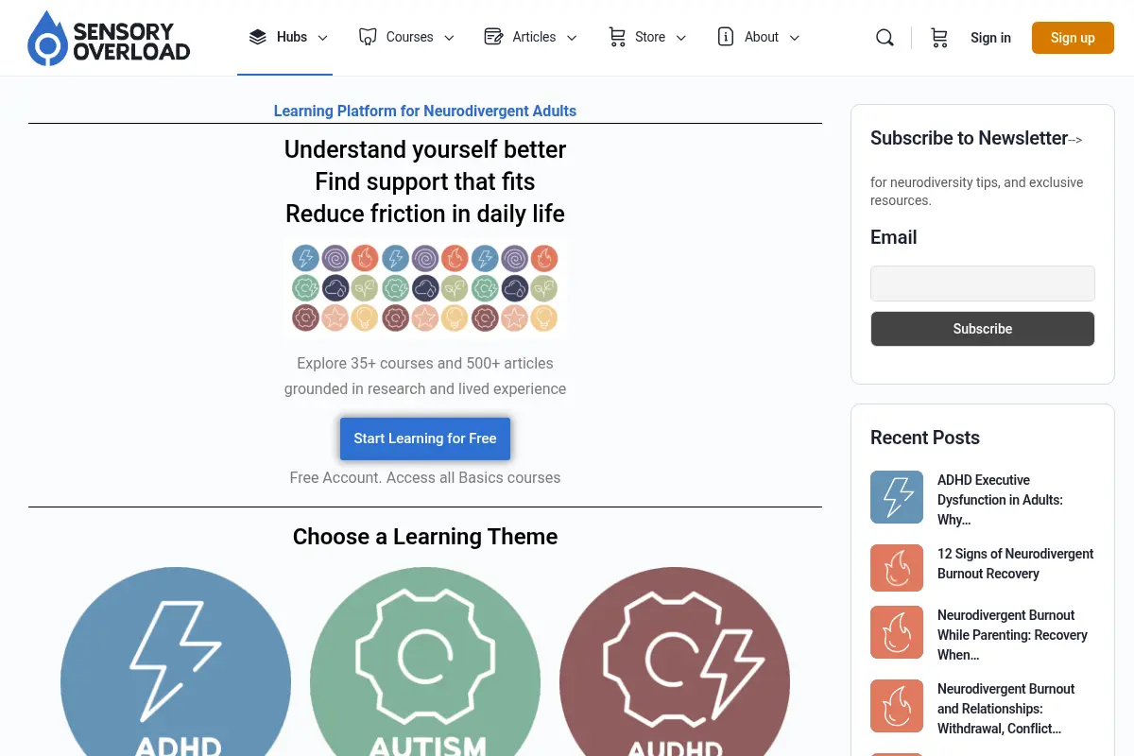Open the Store menu
Screen dimensions: 1134x756
tap(647, 38)
